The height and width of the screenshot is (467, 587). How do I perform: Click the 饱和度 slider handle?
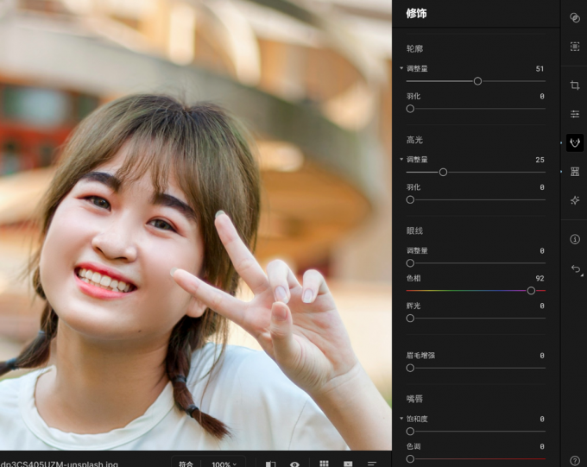pyautogui.click(x=410, y=432)
